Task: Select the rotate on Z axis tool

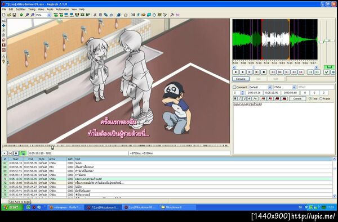Action: click(x=4, y=30)
